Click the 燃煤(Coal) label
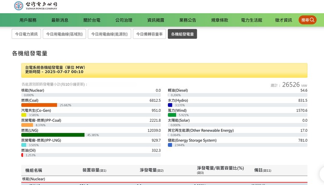 (30, 101)
